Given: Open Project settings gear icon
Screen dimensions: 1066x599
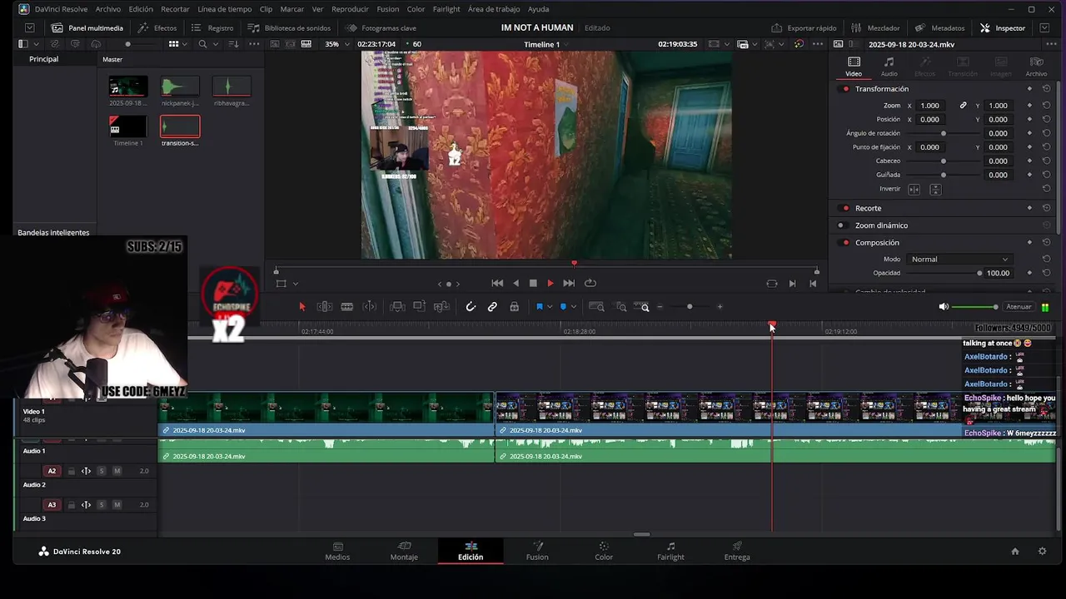Looking at the screenshot, I should click(1042, 552).
